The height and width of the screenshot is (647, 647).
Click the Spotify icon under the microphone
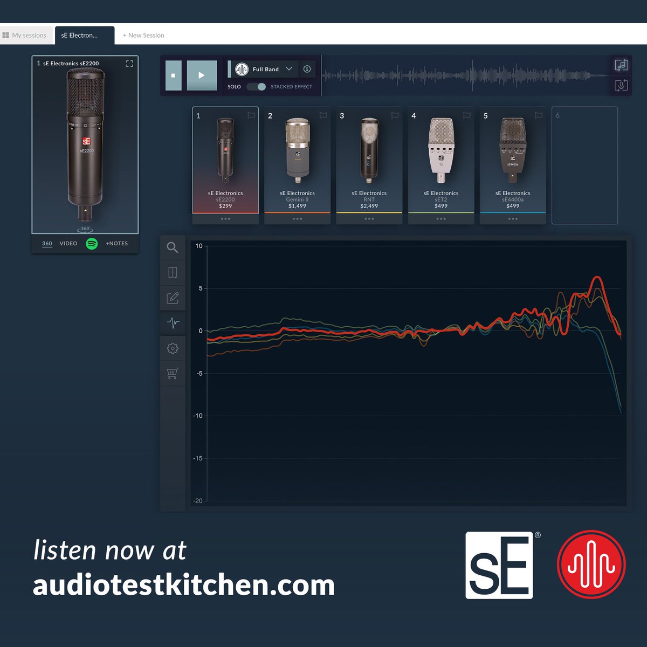tap(92, 244)
